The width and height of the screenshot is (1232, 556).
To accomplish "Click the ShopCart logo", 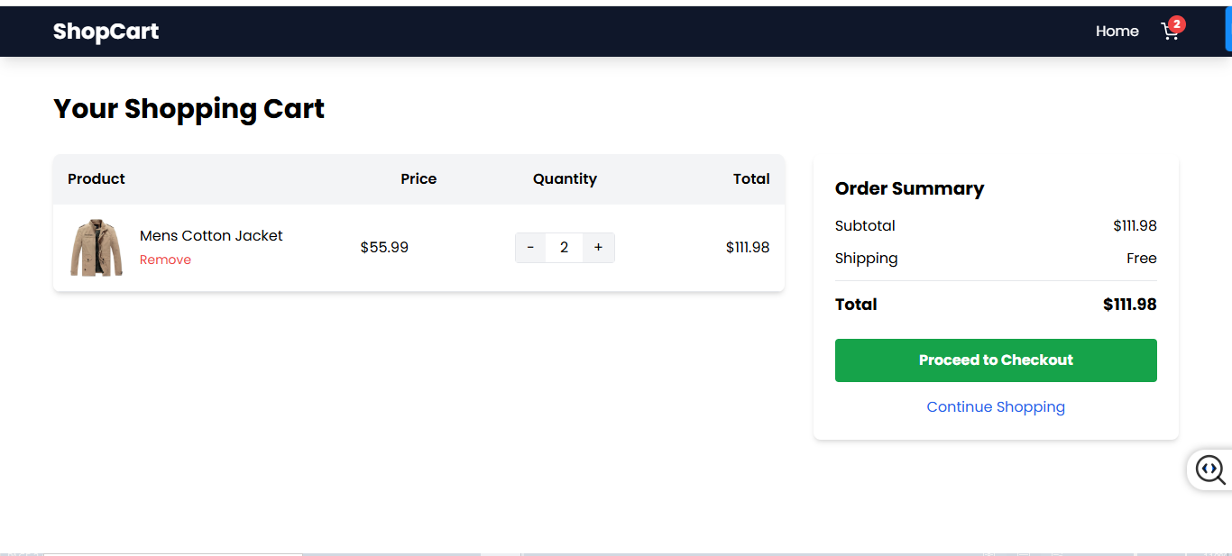I will click(x=106, y=32).
